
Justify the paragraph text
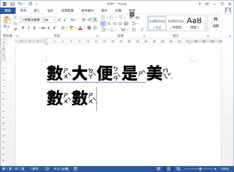(120, 23)
